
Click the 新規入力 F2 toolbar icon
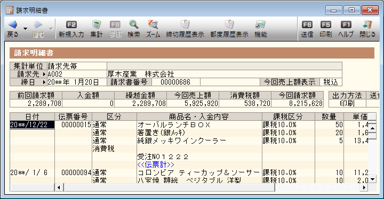point(71,24)
